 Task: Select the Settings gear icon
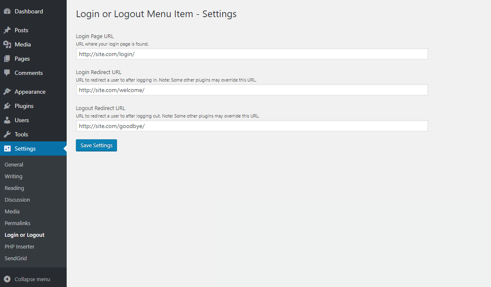7,149
